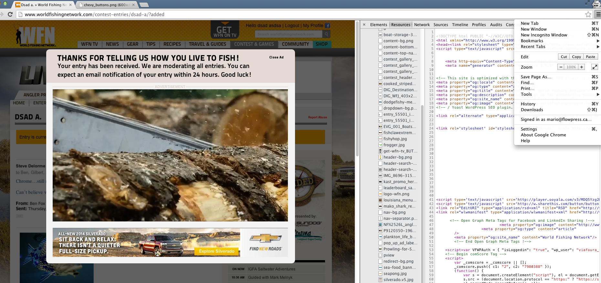Open RECIPES nav item
601x283 pixels.
coord(172,44)
